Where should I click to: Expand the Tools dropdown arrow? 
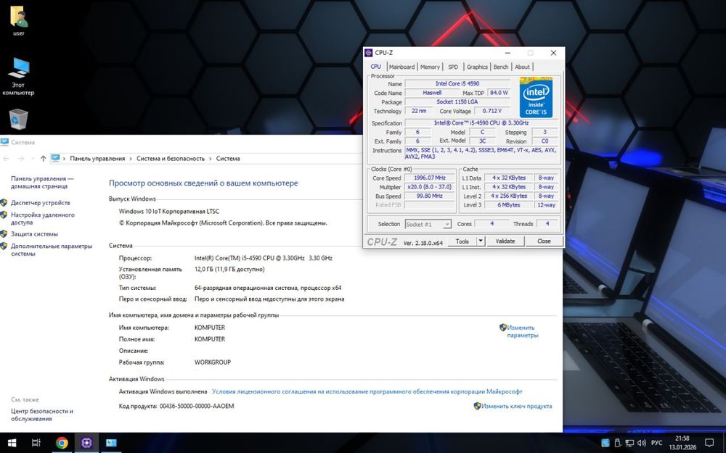[x=481, y=241]
